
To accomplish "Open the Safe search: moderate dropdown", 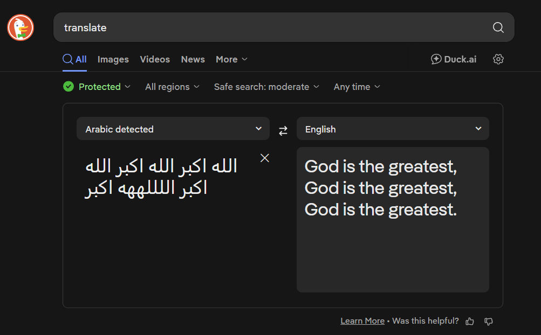I will coord(266,87).
